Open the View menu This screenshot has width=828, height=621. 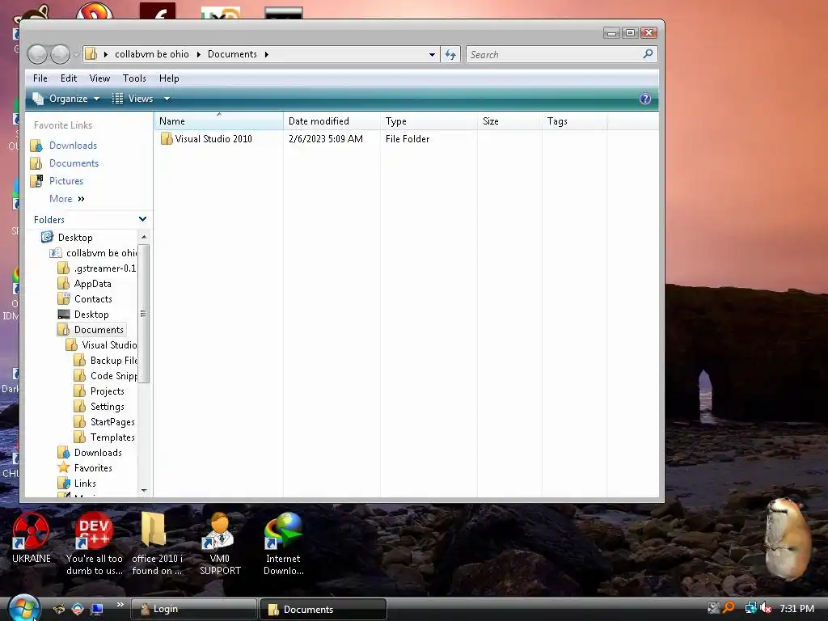tap(99, 78)
